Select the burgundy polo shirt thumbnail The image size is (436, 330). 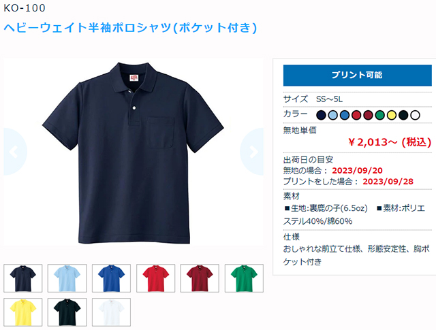200,278
